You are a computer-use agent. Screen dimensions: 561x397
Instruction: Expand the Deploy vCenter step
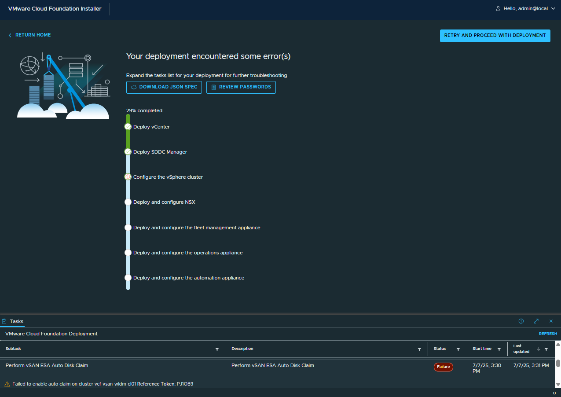(151, 127)
